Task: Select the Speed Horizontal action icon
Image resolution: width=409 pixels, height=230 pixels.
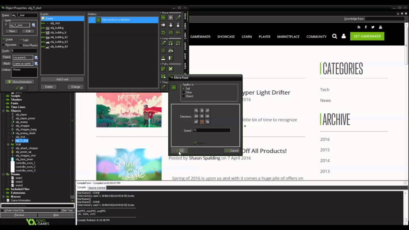Action: tap(163, 25)
